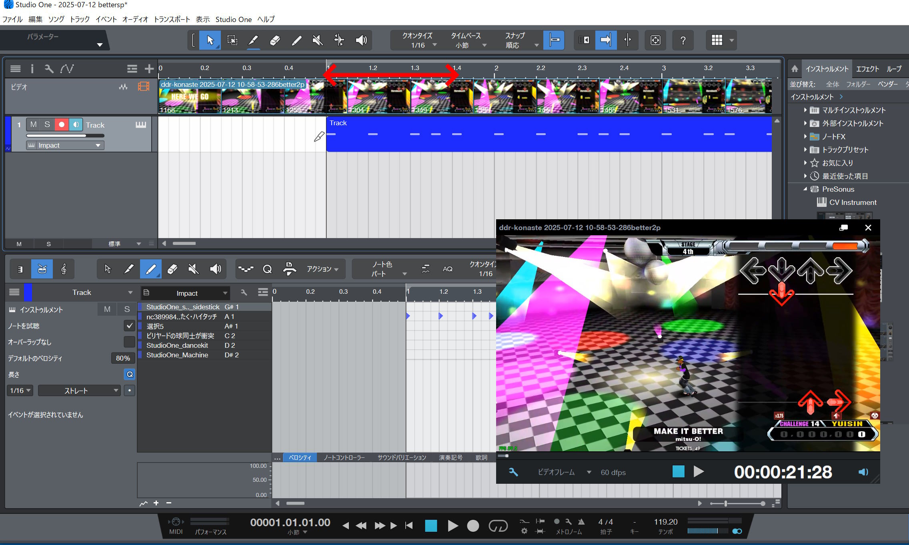Collapse the PreSonus vendor folder

[805, 189]
